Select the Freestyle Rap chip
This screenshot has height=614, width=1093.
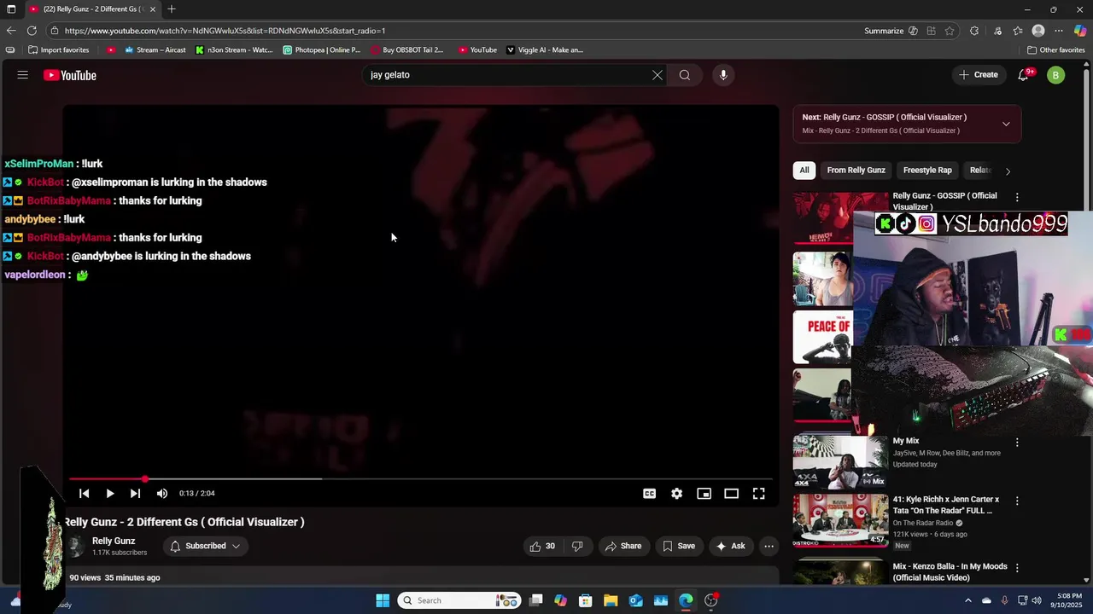click(927, 170)
